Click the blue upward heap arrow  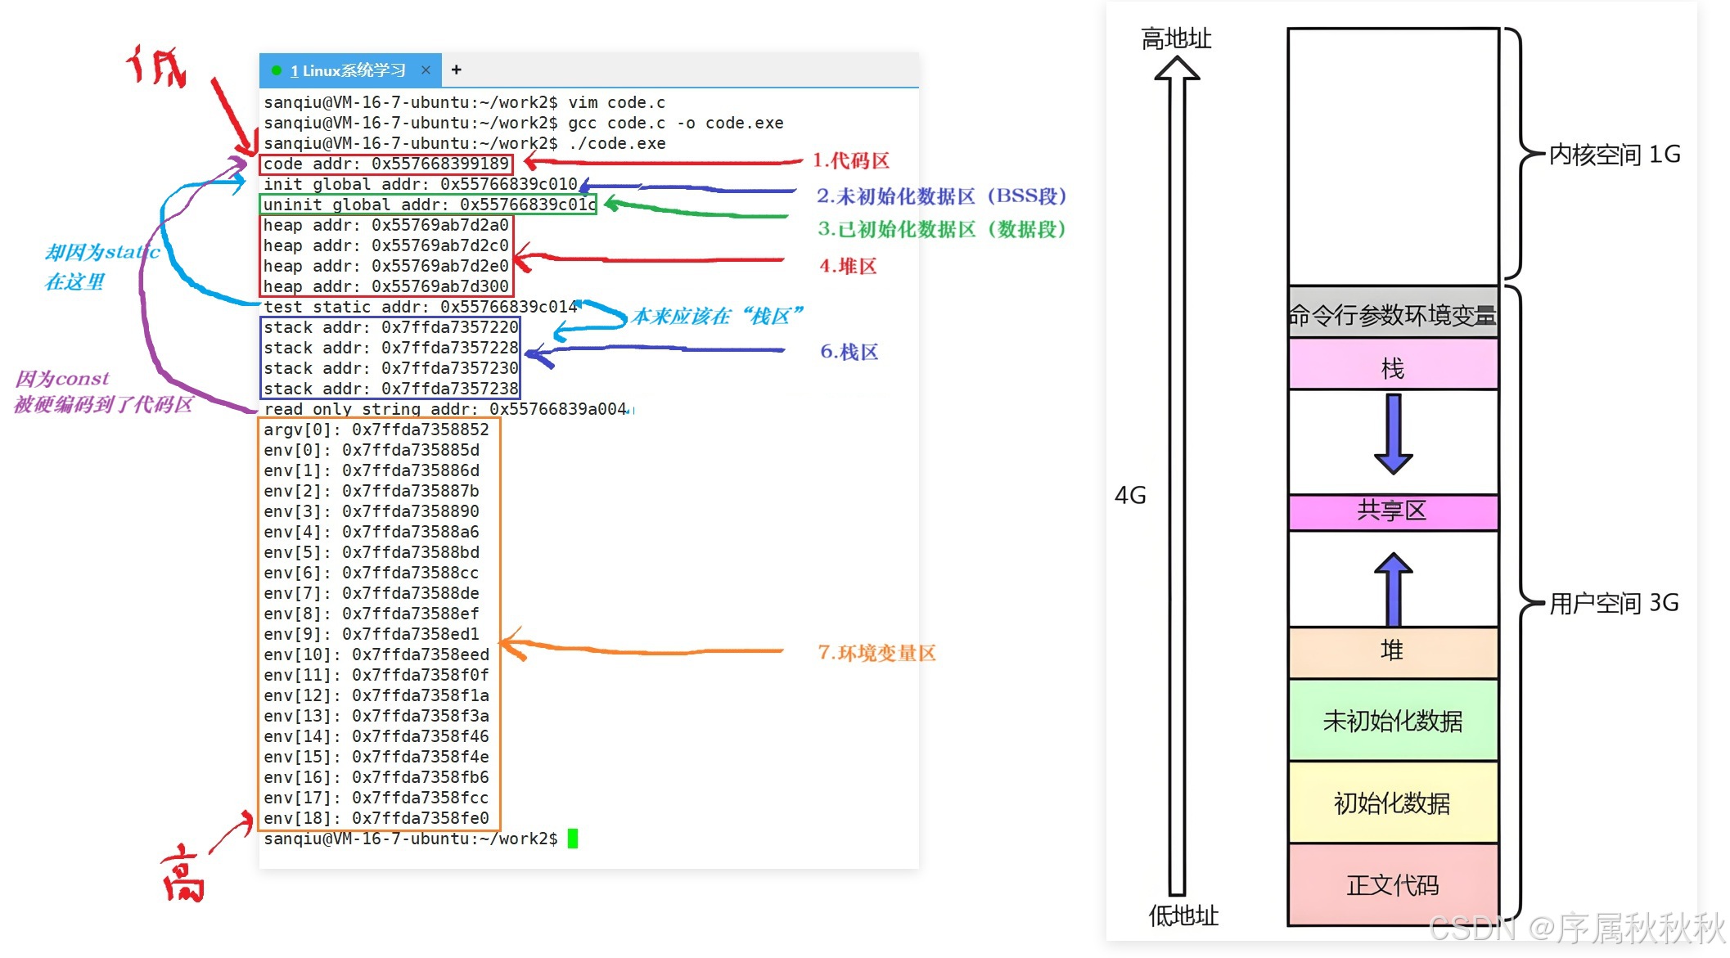(x=1393, y=589)
